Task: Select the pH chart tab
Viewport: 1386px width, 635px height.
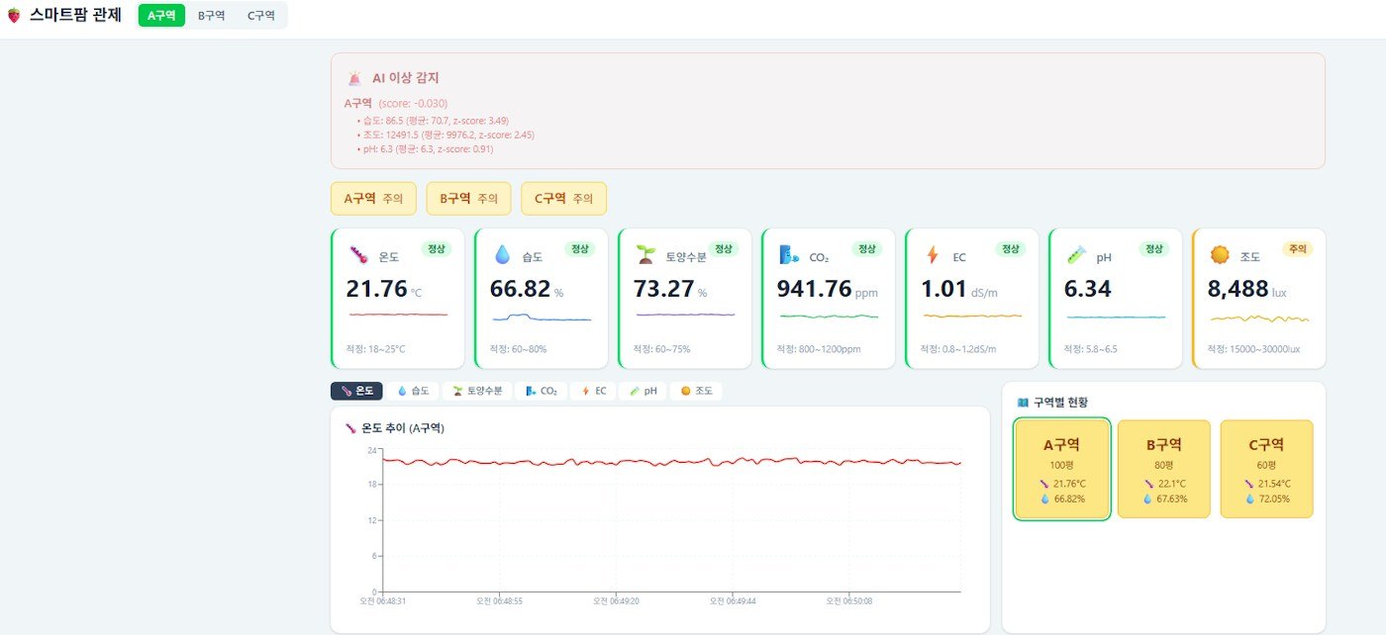Action: pyautogui.click(x=643, y=391)
